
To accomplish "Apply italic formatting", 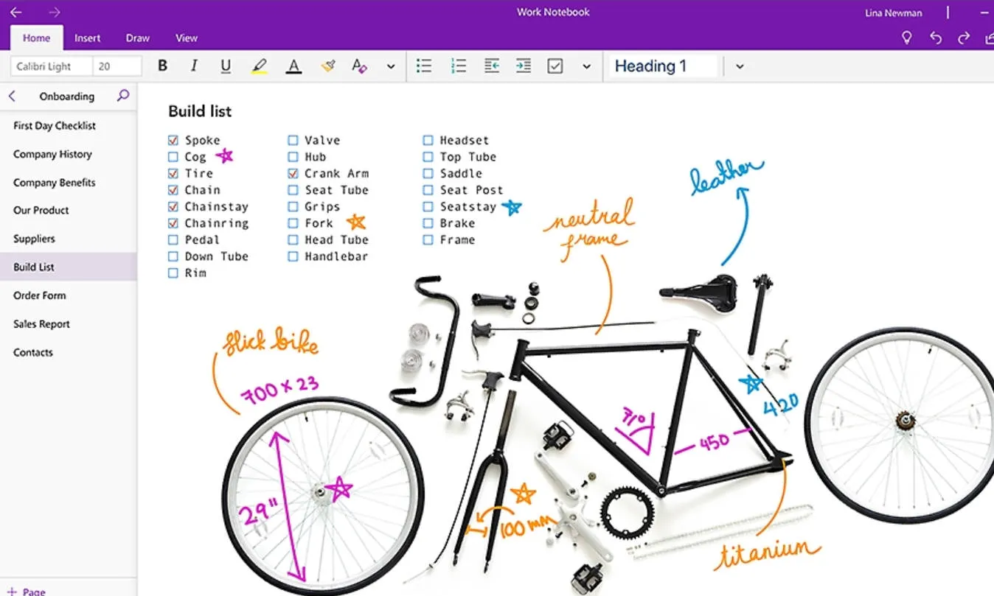I will pos(194,66).
